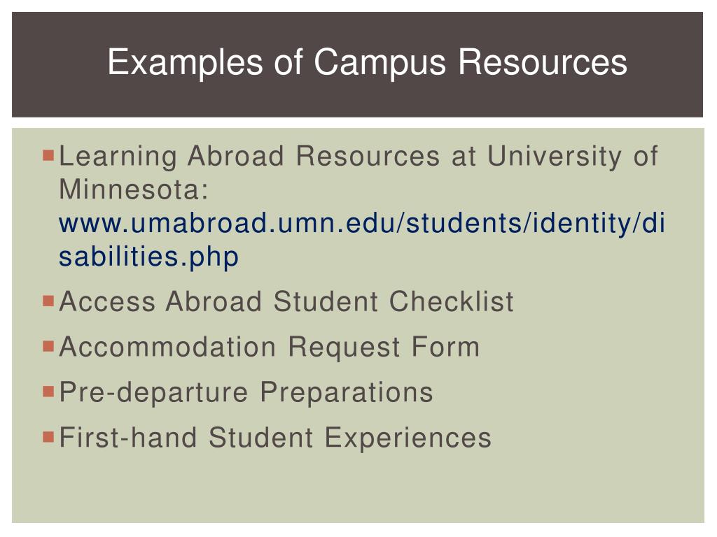Click the bullet beside Access Abroad Student Checklist

tap(48, 301)
